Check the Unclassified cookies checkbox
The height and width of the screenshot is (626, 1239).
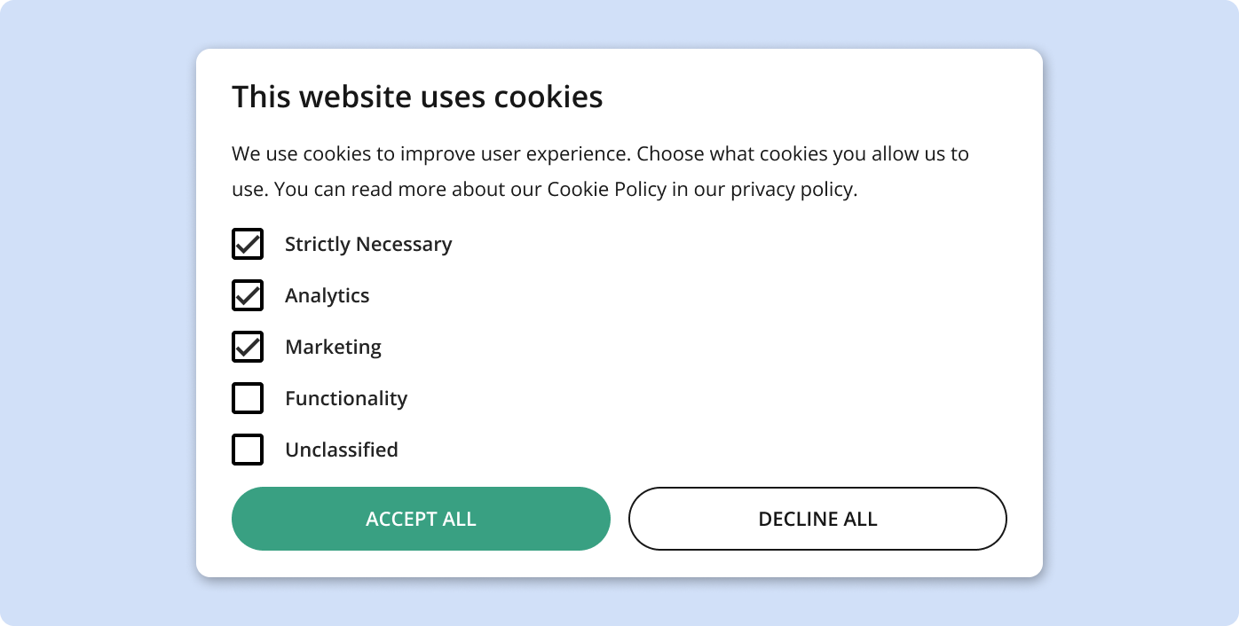tap(248, 450)
